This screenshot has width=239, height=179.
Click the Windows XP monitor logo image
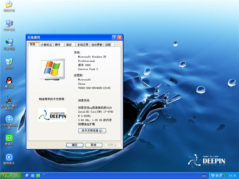[52, 69]
